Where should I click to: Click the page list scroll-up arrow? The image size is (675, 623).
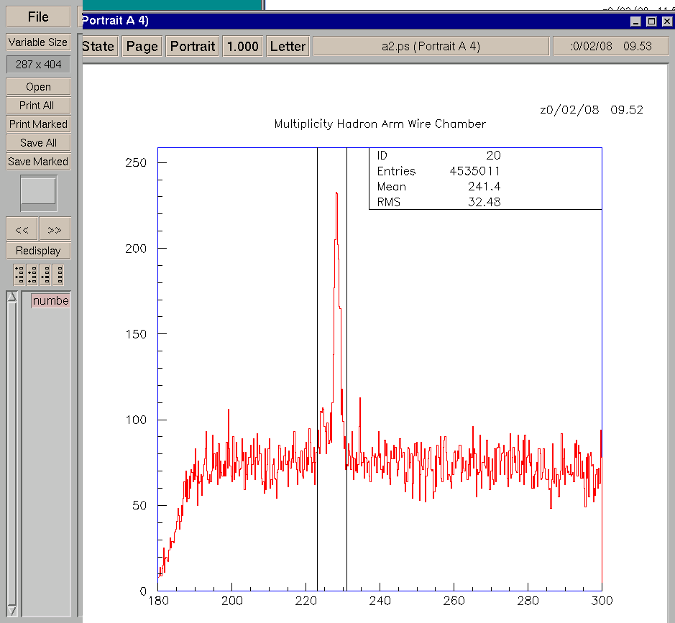coord(12,297)
